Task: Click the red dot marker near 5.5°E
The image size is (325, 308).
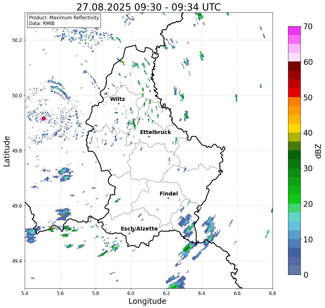Action: (x=44, y=118)
